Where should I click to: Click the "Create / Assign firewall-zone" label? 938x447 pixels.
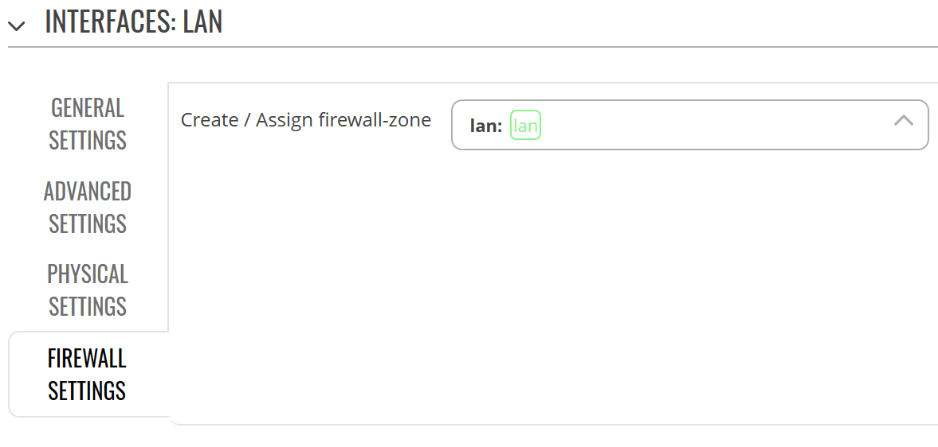[305, 120]
